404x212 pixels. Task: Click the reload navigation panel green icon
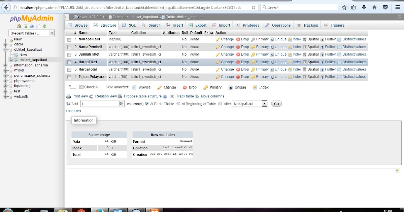(x=44, y=26)
